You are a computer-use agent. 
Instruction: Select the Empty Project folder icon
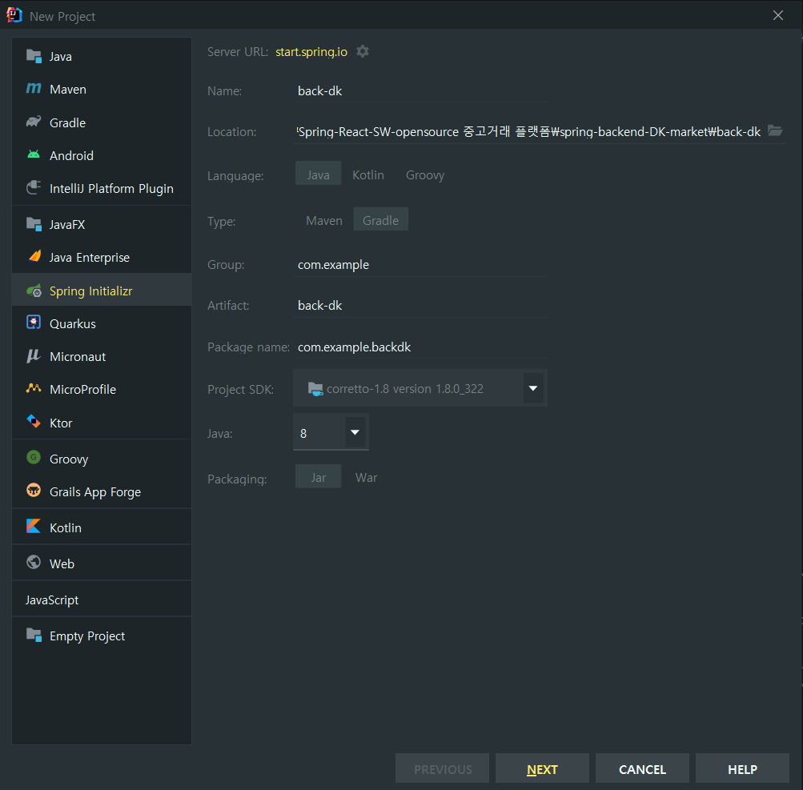34,635
